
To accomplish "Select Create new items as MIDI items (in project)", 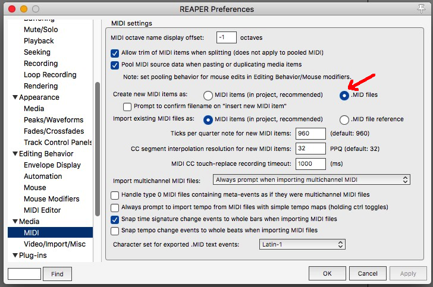I will point(208,96).
